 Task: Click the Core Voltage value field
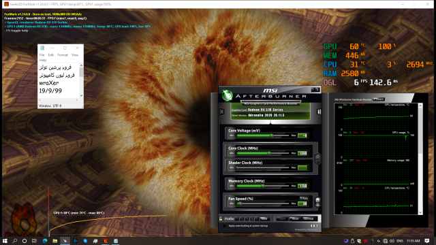tap(302, 135)
